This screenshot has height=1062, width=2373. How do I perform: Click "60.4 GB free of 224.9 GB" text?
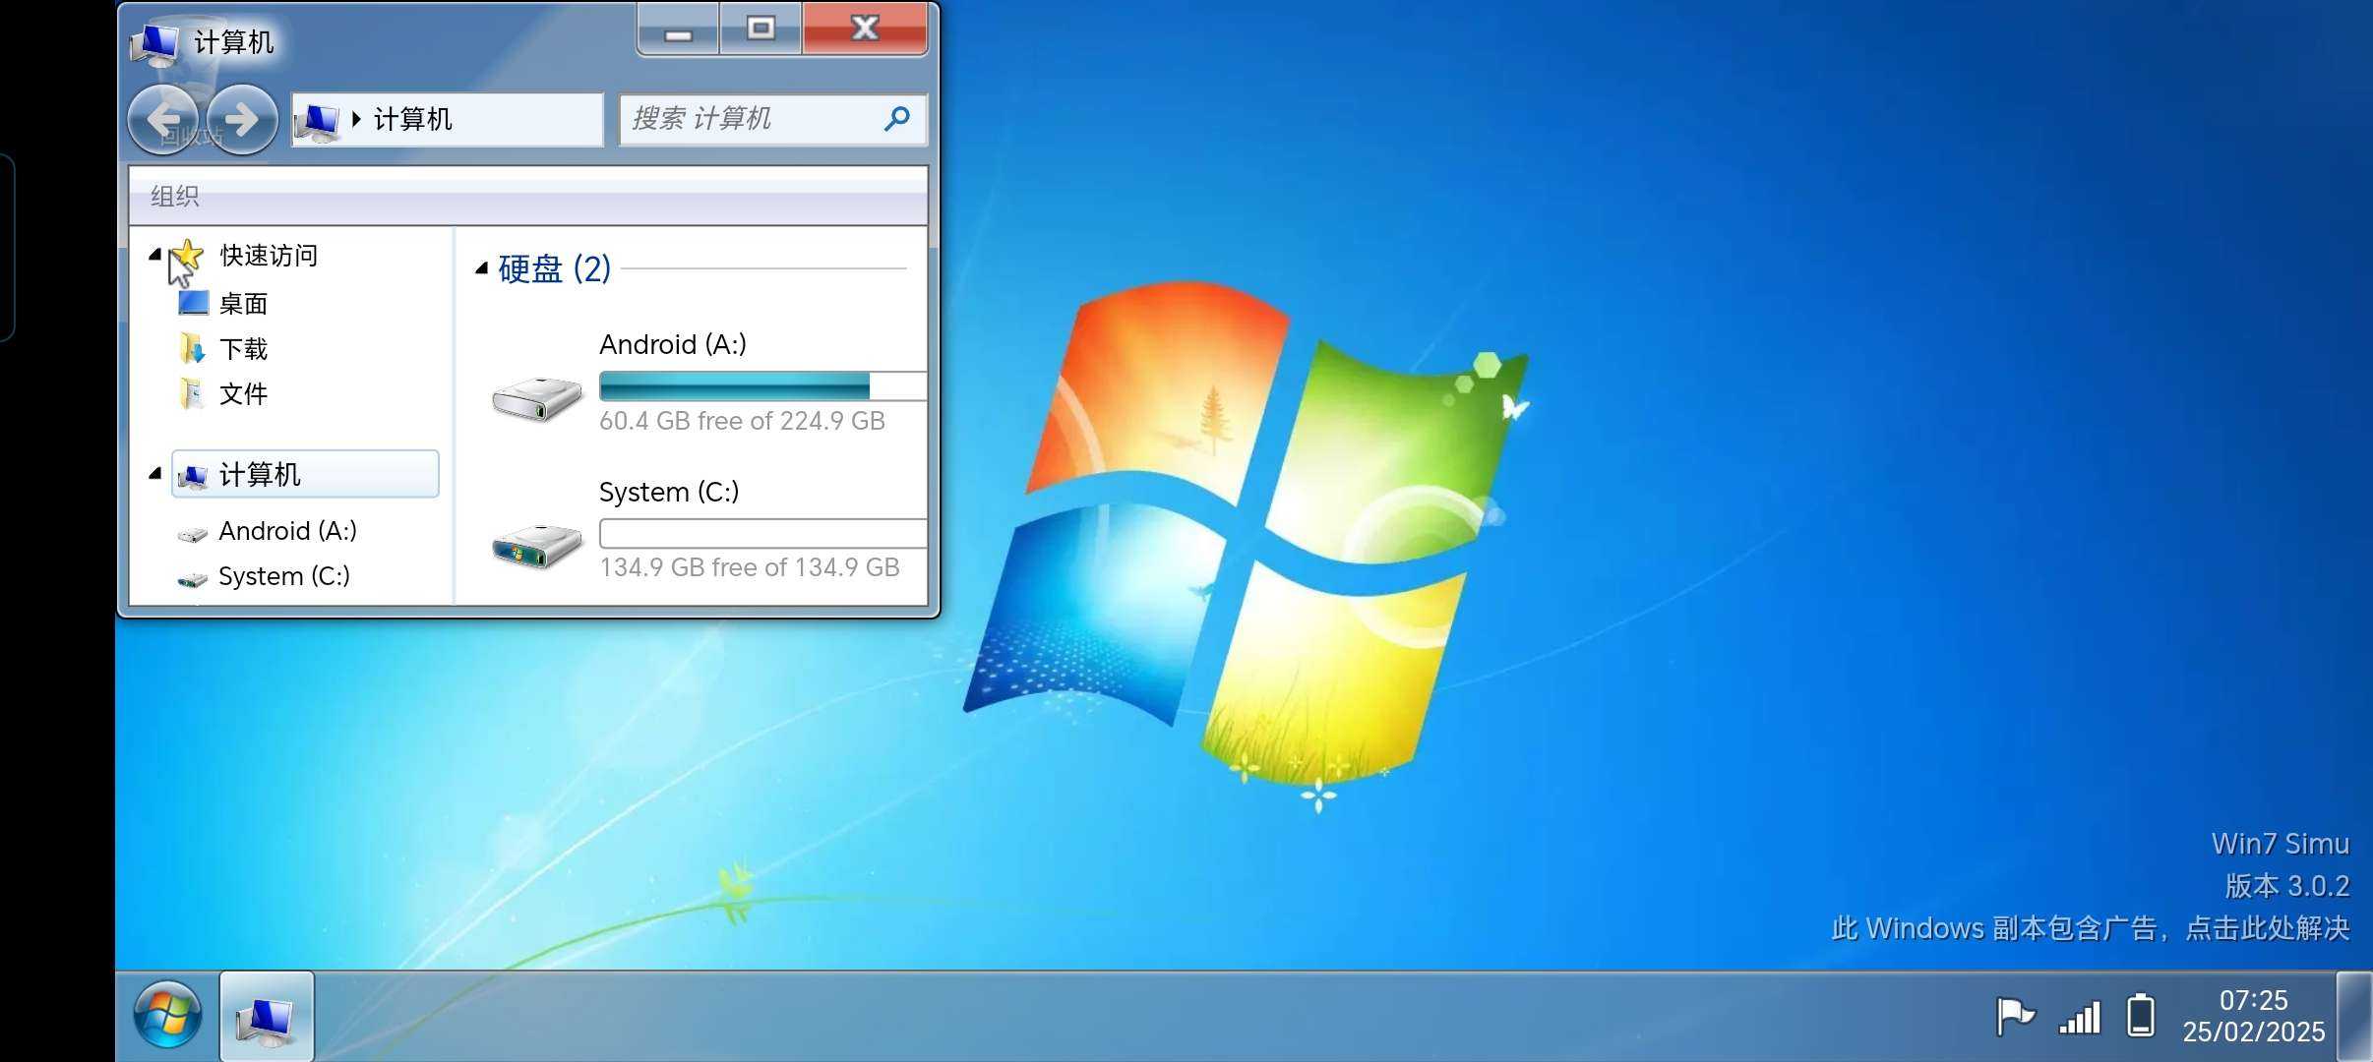(743, 421)
